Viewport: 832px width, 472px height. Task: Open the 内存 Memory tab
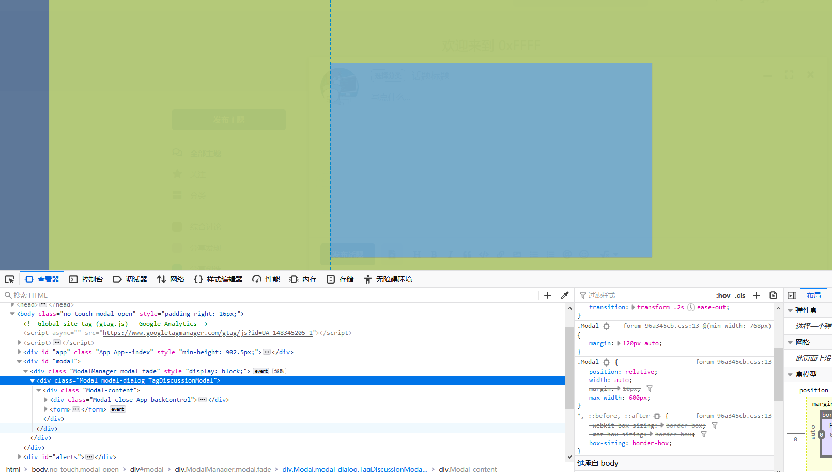point(303,279)
